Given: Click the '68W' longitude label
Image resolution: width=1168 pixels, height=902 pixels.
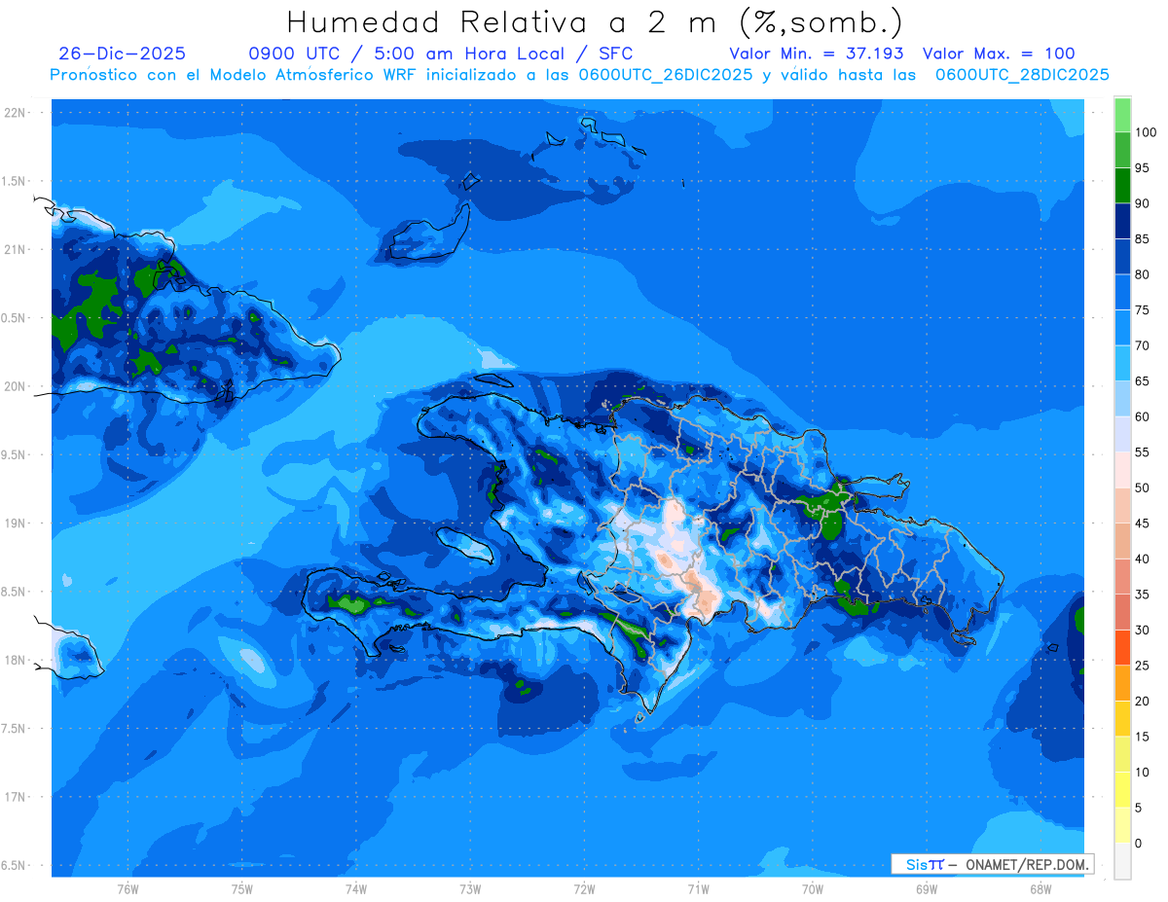Looking at the screenshot, I should (x=1040, y=889).
